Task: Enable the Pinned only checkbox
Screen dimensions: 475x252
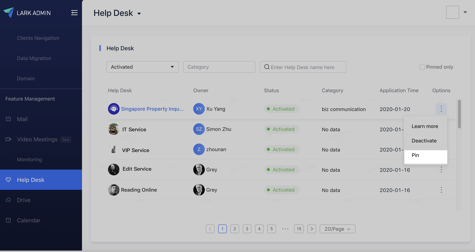Action: click(x=422, y=67)
